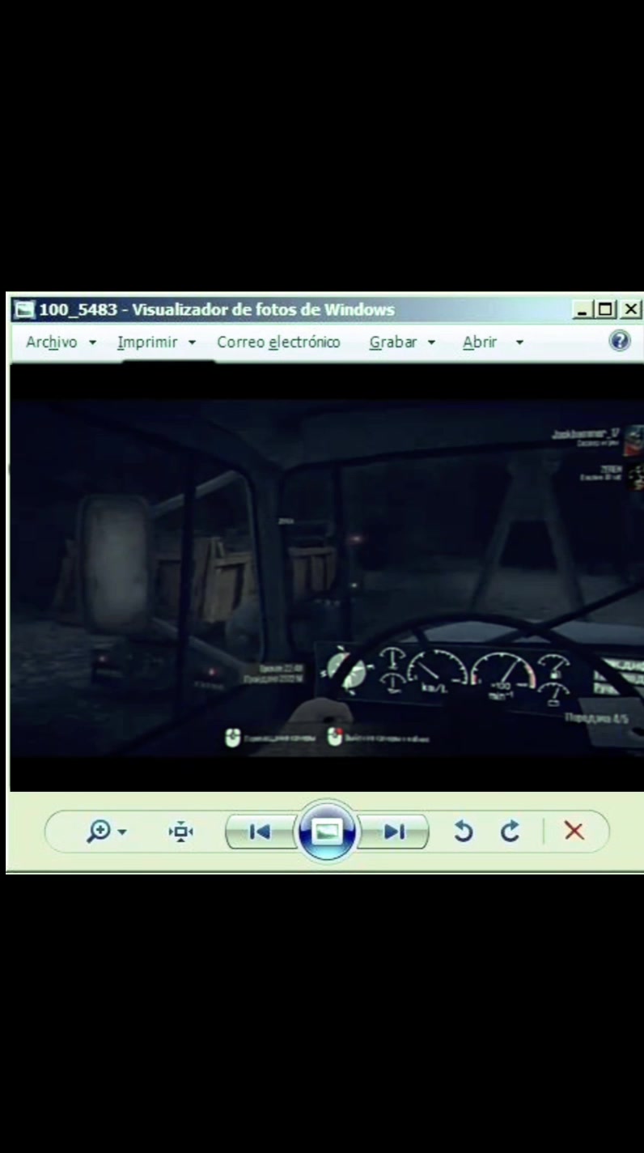Expand the Abrir dropdown arrow
644x1153 pixels.
coord(519,342)
